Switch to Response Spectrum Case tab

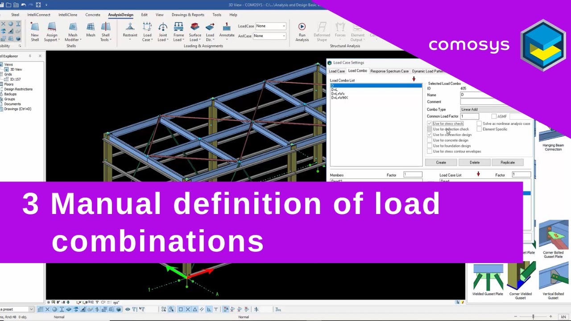(x=389, y=71)
